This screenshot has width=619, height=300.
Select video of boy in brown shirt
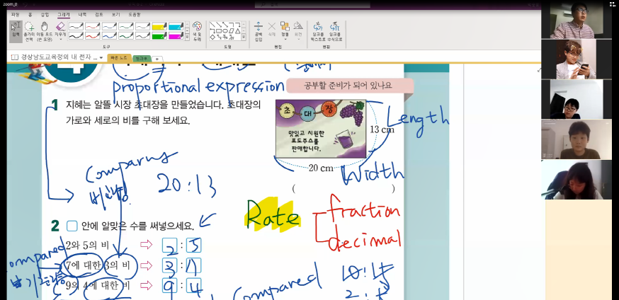click(577, 139)
